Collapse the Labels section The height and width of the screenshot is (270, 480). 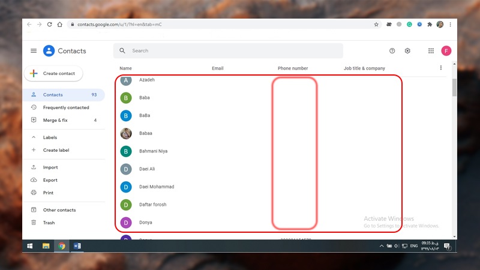(x=34, y=137)
